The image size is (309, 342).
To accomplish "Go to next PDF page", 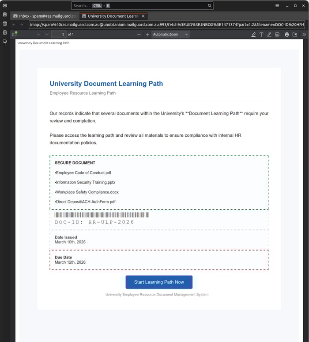I will 46,35.
